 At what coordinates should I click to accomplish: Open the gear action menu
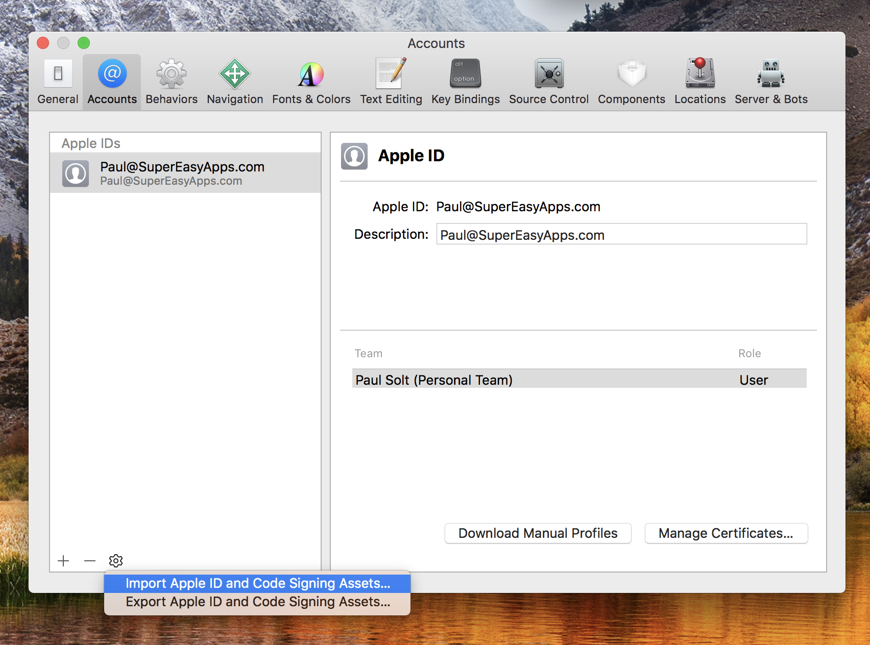[x=116, y=561]
